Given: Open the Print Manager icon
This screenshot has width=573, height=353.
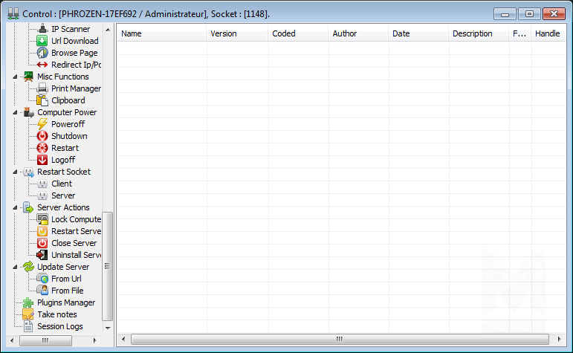Looking at the screenshot, I should tap(42, 88).
